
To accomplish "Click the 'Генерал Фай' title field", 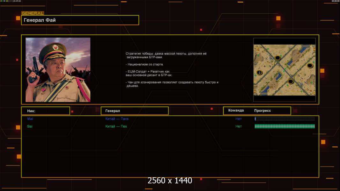I will (80, 20).
